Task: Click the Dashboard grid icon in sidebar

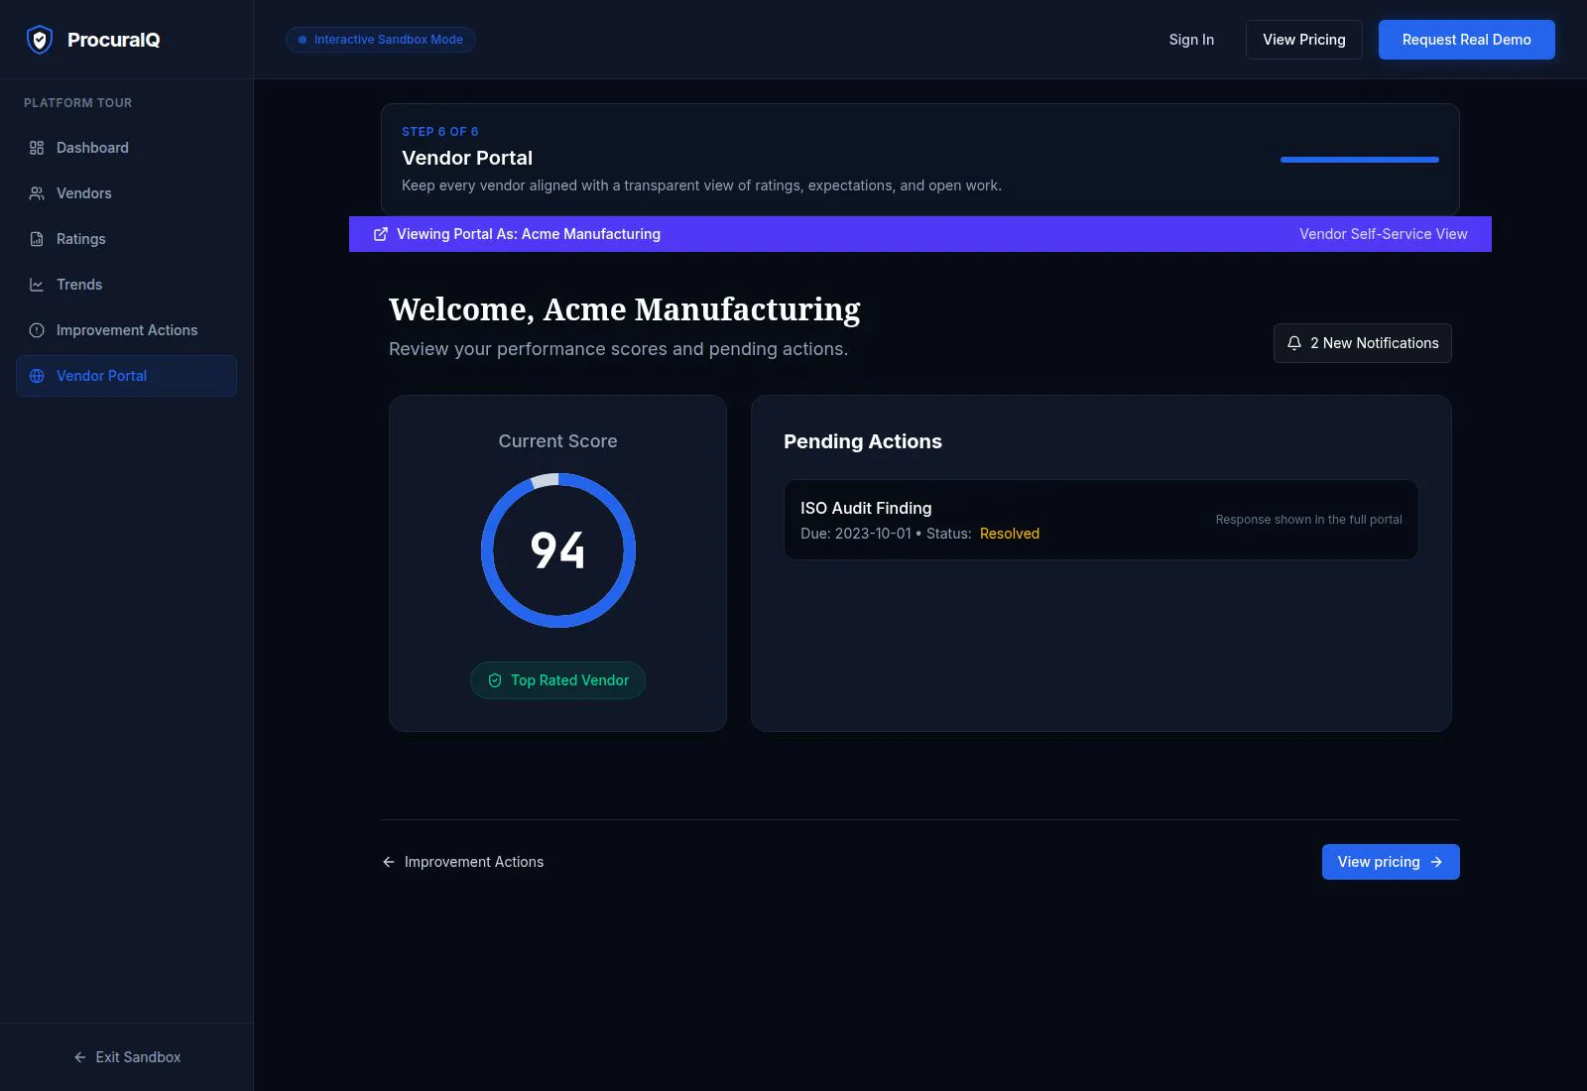Action: coord(37,148)
